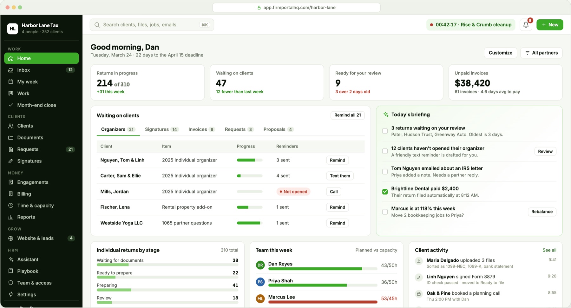This screenshot has width=571, height=308.
Task: Click the Clients people icon
Action: [x=11, y=126]
